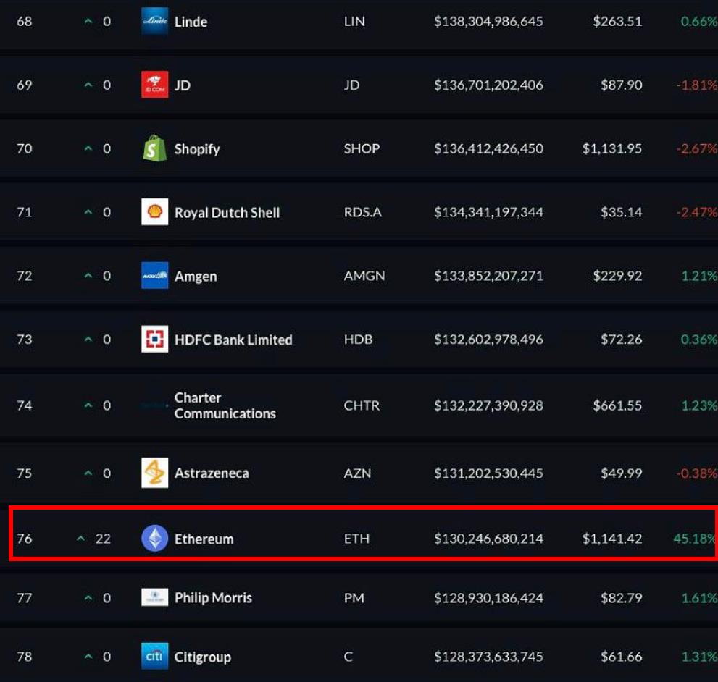
Task: Click the Linde company logo
Action: coord(155,21)
